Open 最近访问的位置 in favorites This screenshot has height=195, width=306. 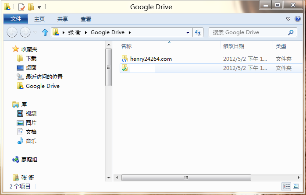(x=44, y=77)
